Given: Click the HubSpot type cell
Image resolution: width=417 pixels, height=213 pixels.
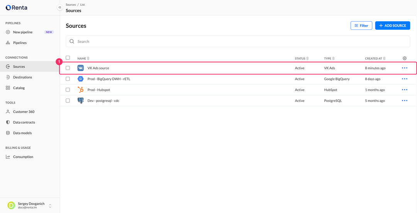Looking at the screenshot, I should click(331, 90).
